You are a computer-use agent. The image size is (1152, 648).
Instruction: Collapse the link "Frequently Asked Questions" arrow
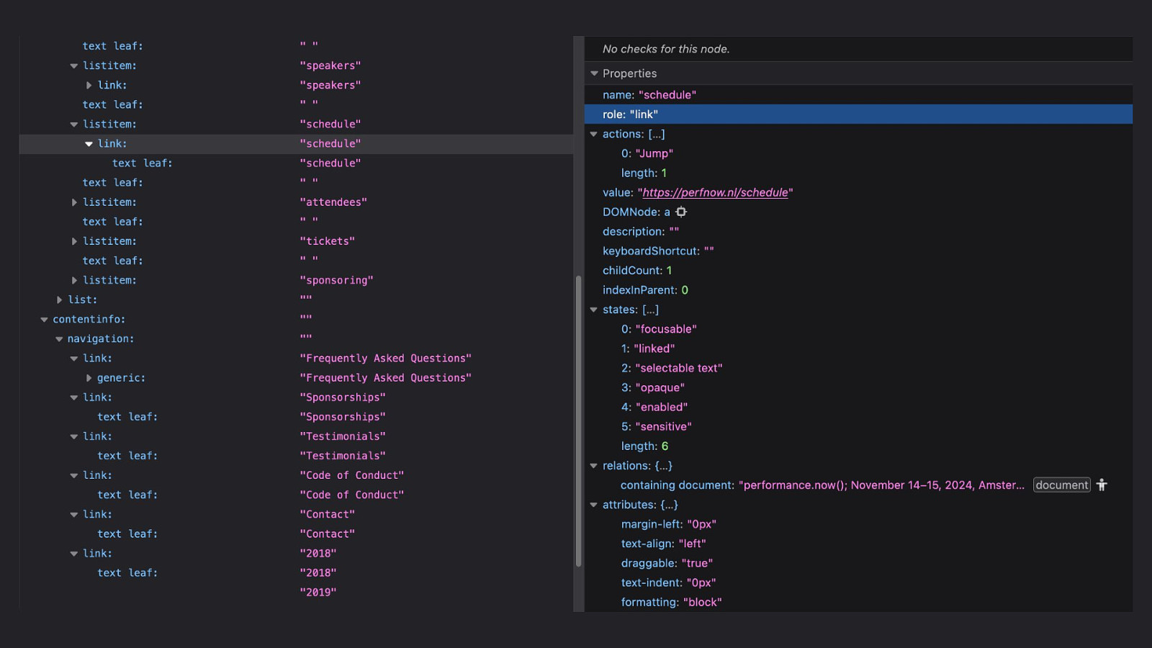pos(73,359)
